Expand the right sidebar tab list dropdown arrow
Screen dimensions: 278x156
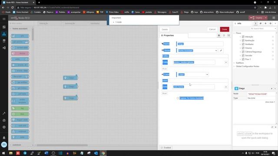(275, 23)
